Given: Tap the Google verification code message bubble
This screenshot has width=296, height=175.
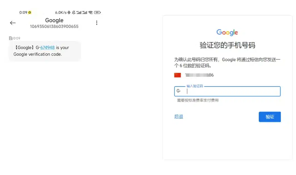Looking at the screenshot, I should point(45,51).
